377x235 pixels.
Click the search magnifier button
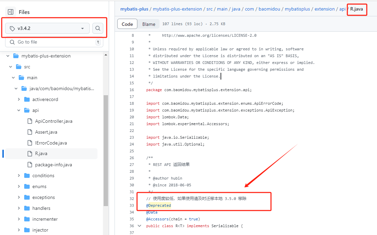(x=97, y=28)
